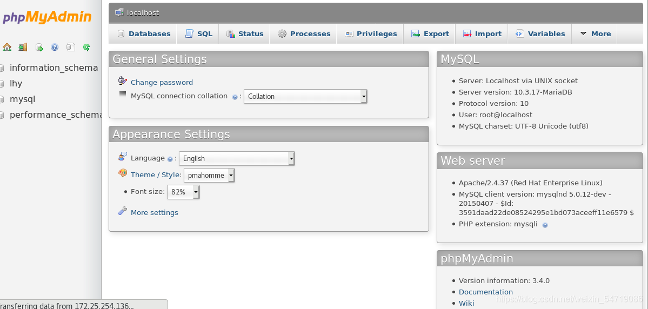Click the green reload navigation icon
This screenshot has width=648, height=309.
click(86, 47)
